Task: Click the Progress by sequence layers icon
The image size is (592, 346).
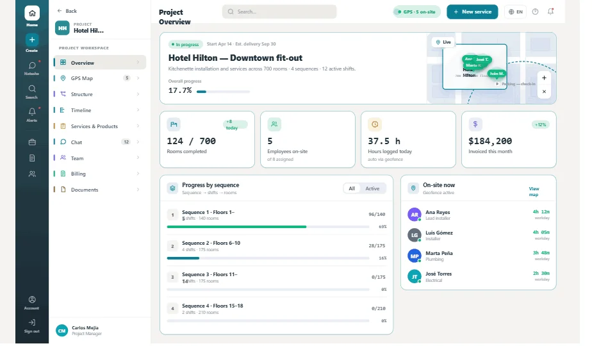Action: [172, 188]
